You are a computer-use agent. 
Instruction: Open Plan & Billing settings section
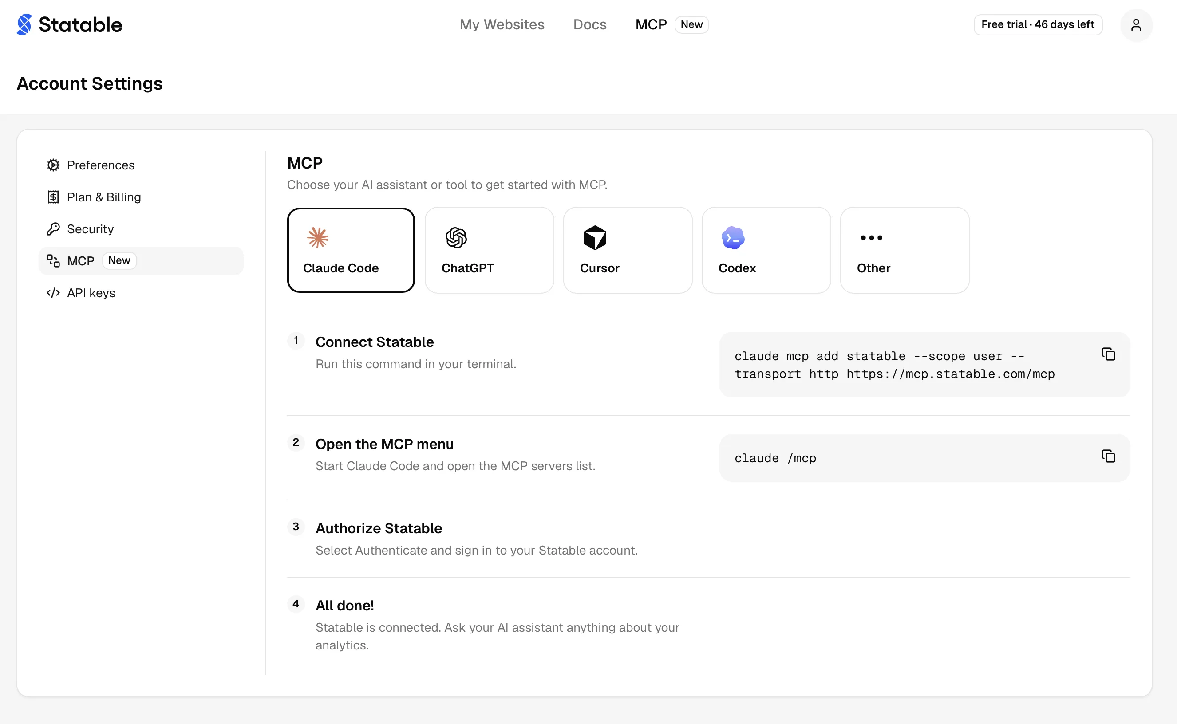click(x=141, y=197)
